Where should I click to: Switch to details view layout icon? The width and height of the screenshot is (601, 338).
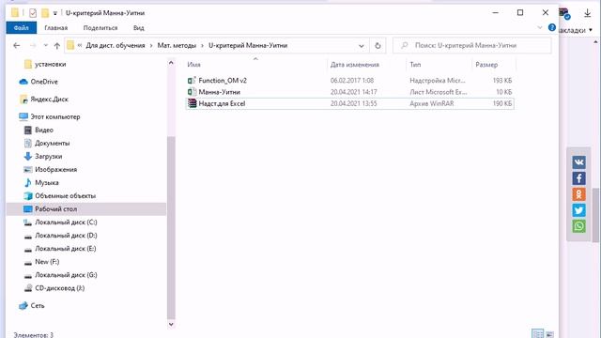538,334
